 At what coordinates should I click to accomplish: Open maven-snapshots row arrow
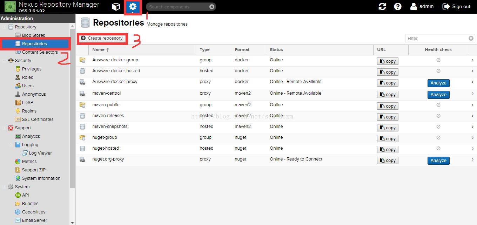click(472, 127)
